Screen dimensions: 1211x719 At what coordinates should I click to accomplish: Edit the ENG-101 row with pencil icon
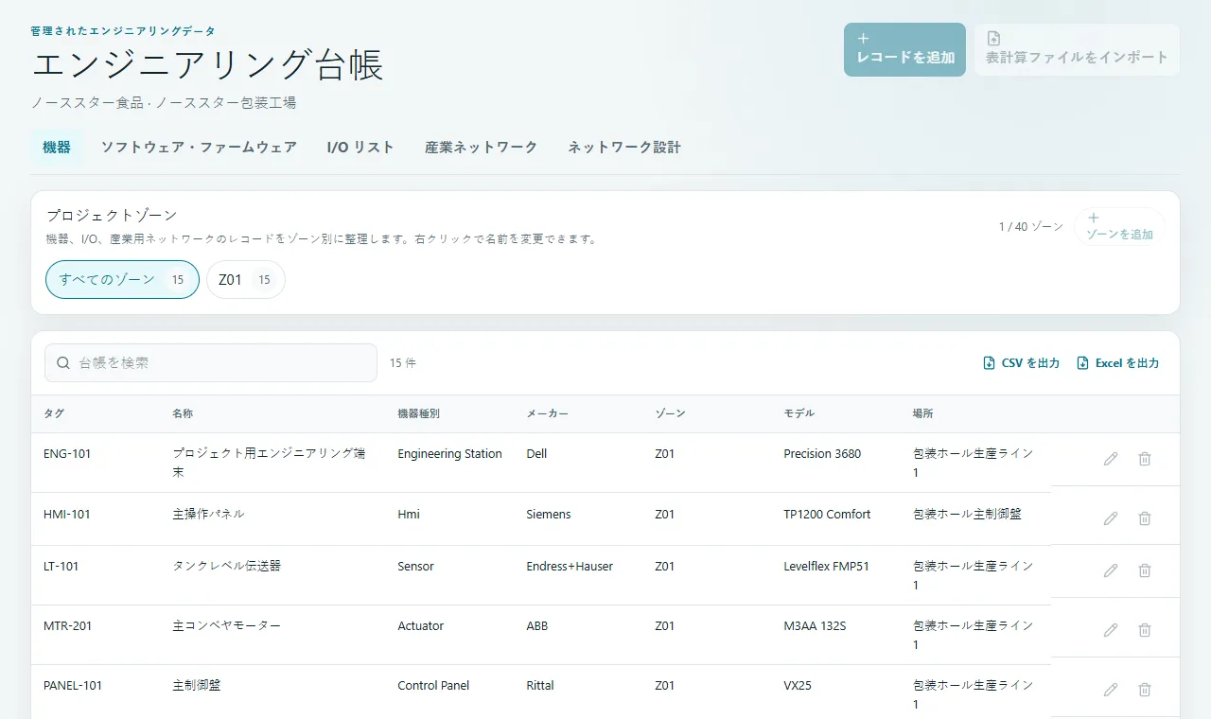coord(1111,459)
